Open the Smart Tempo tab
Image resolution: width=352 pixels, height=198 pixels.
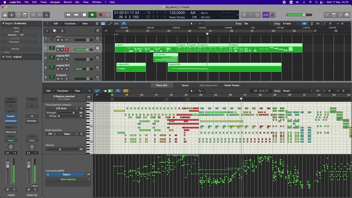tap(232, 85)
